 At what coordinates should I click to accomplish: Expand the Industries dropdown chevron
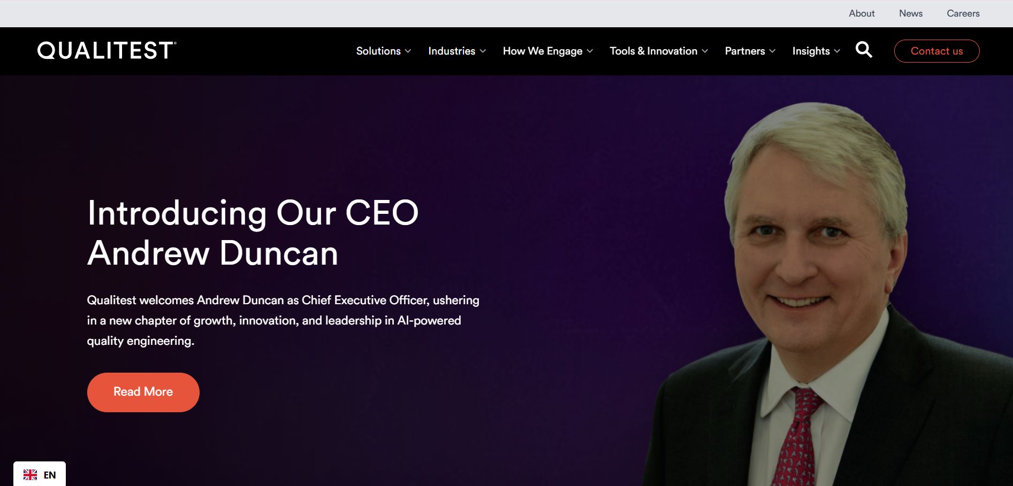[x=483, y=51]
